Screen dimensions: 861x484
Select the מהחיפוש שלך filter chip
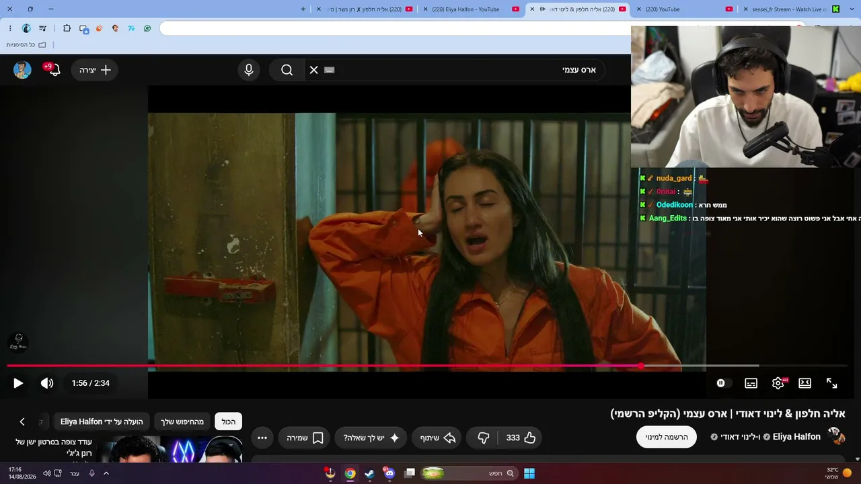coord(182,421)
